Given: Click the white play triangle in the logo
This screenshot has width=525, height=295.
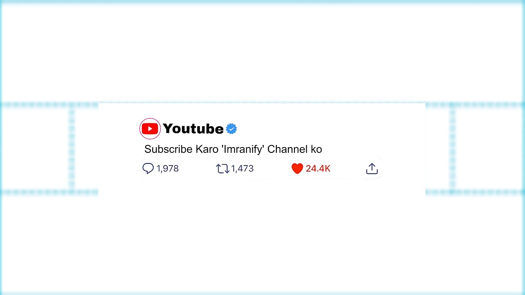Looking at the screenshot, I should [x=151, y=129].
